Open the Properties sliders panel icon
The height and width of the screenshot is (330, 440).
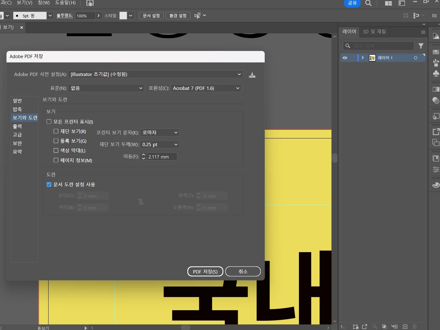[436, 169]
